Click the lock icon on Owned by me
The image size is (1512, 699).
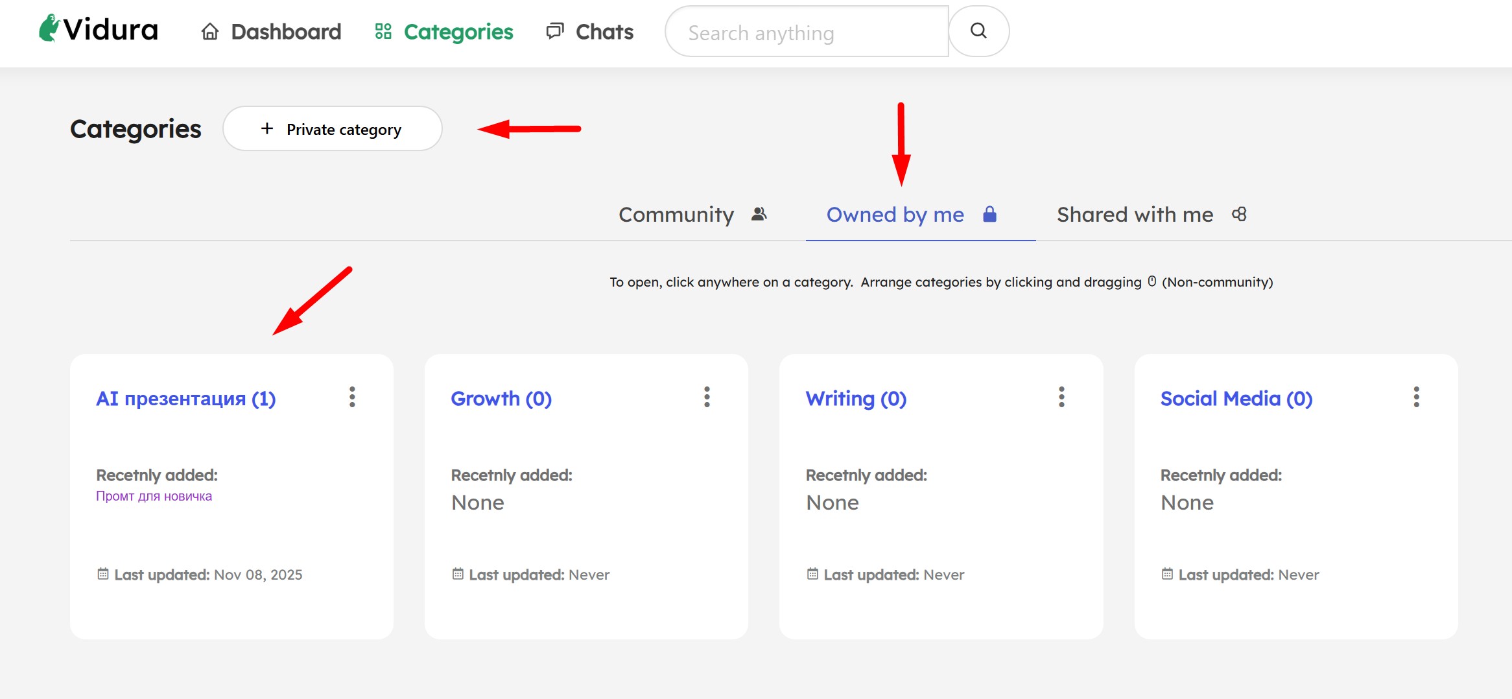[989, 215]
